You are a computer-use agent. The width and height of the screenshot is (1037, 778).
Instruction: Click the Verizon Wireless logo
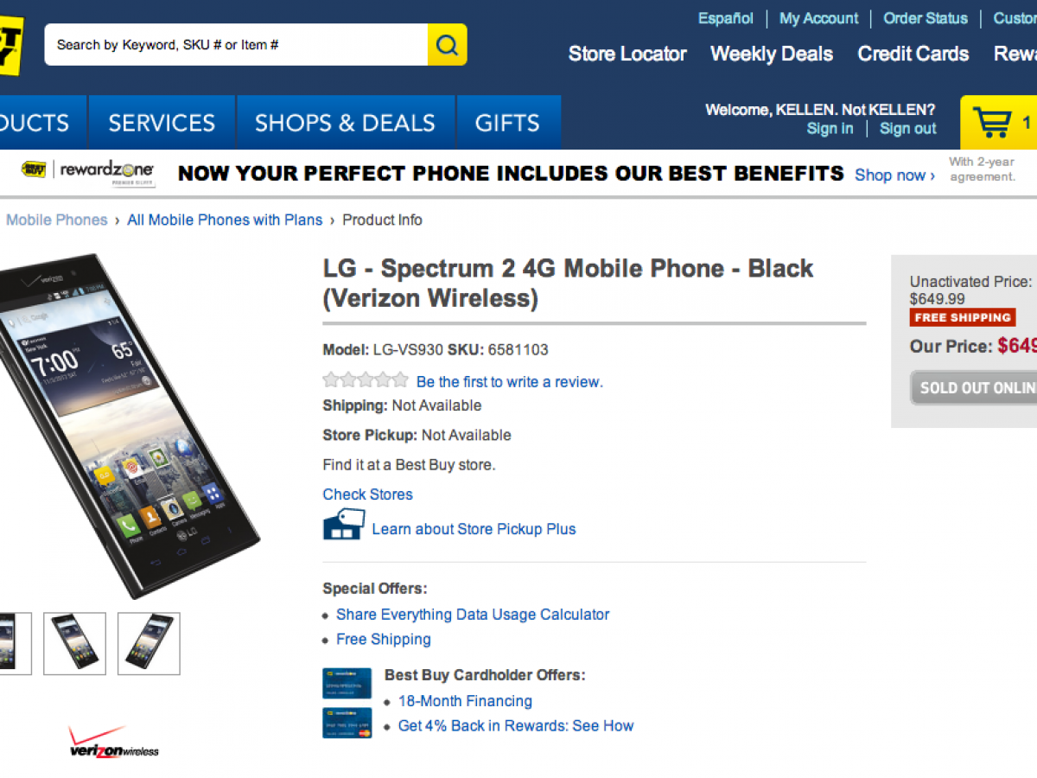pyautogui.click(x=113, y=743)
